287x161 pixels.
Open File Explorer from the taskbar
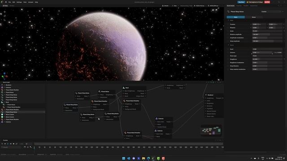coord(143,158)
